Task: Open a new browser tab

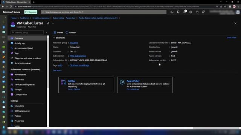Action: [34, 2]
